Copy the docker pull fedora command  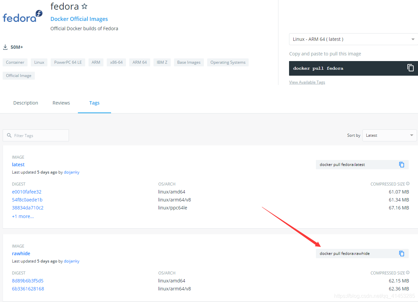410,68
